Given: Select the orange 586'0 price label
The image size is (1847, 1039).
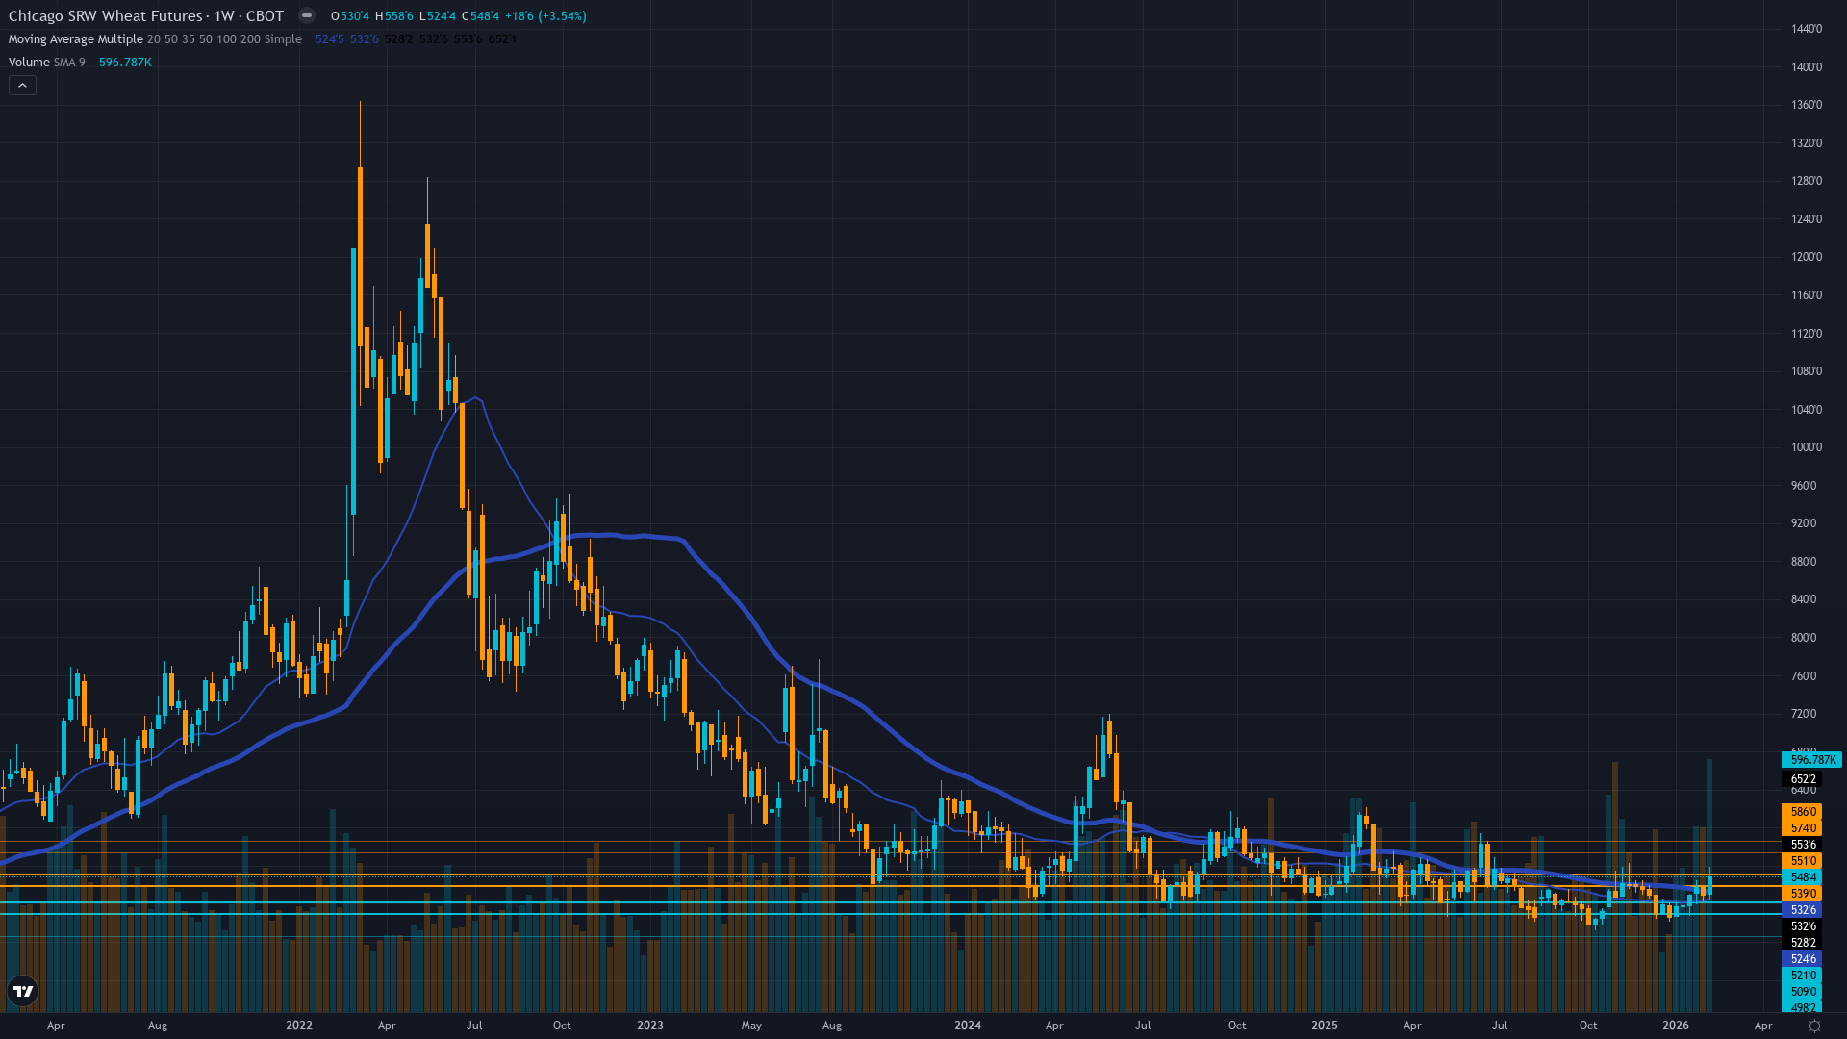Looking at the screenshot, I should [x=1802, y=812].
